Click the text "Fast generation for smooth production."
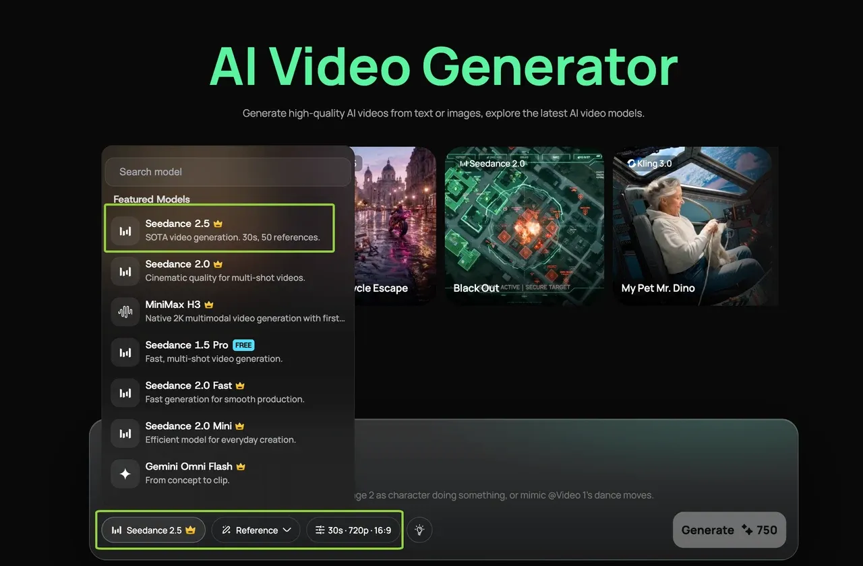The image size is (863, 566). tap(225, 399)
